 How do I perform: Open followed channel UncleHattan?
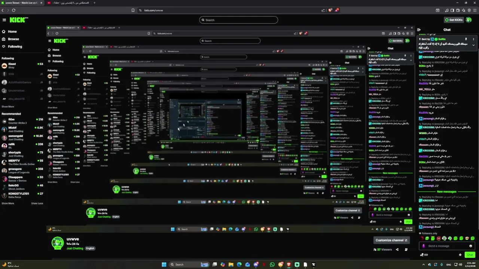22,90
